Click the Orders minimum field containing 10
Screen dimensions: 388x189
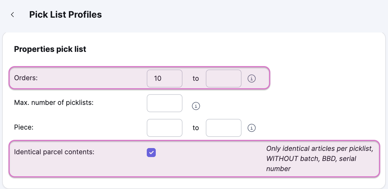pos(164,79)
